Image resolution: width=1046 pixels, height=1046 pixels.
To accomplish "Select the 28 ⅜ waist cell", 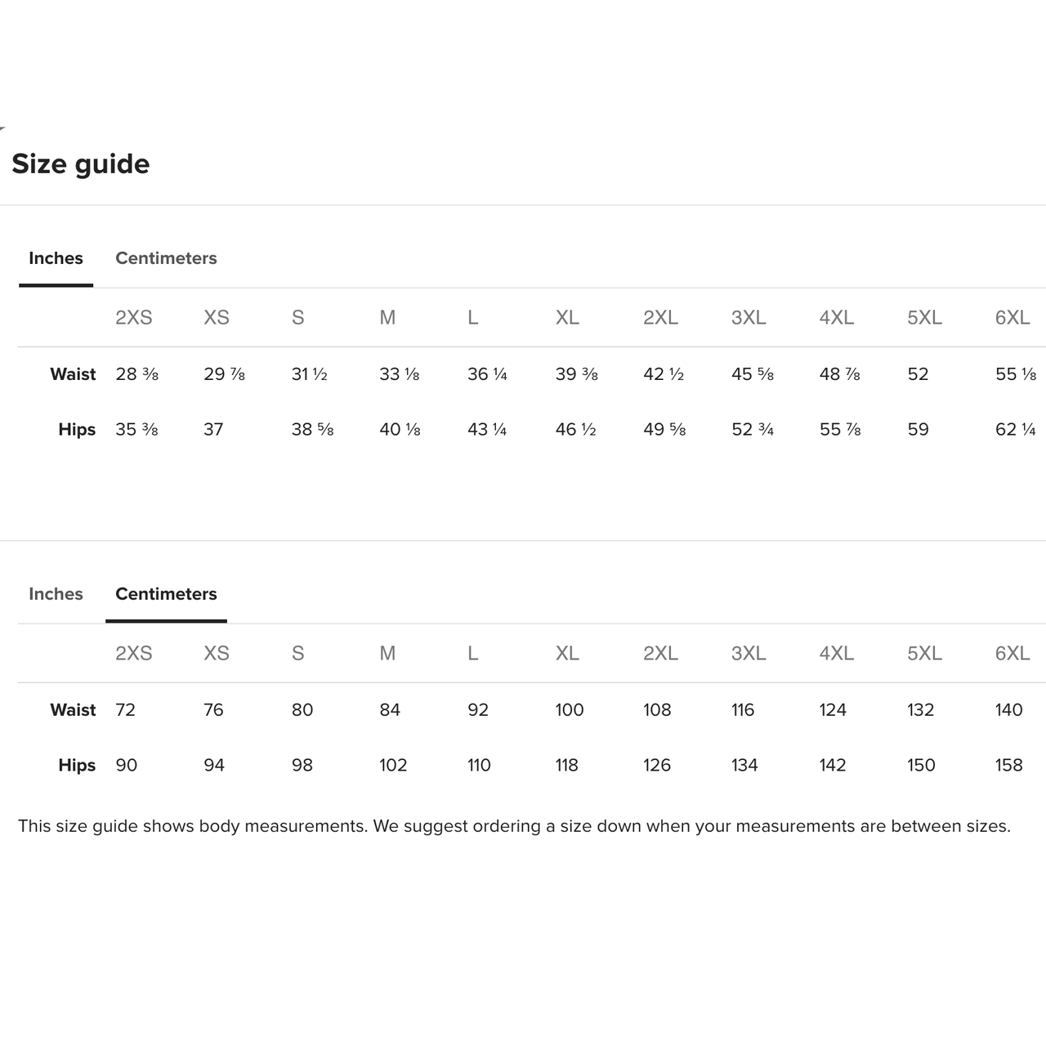I will point(136,374).
